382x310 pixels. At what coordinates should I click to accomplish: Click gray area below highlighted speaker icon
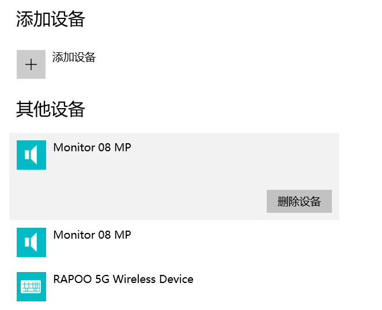click(x=31, y=196)
